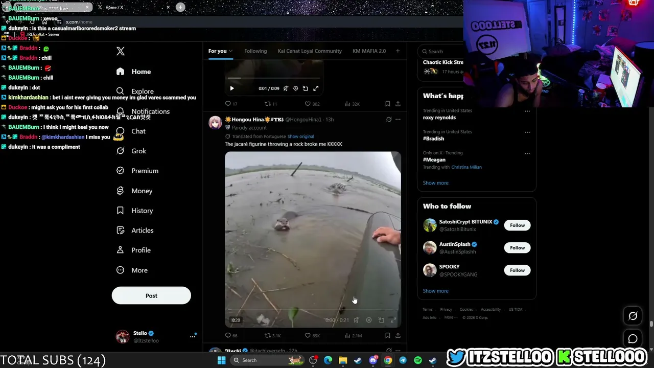654x368 pixels.
Task: Open the floating chat messages button
Action: pos(633,339)
